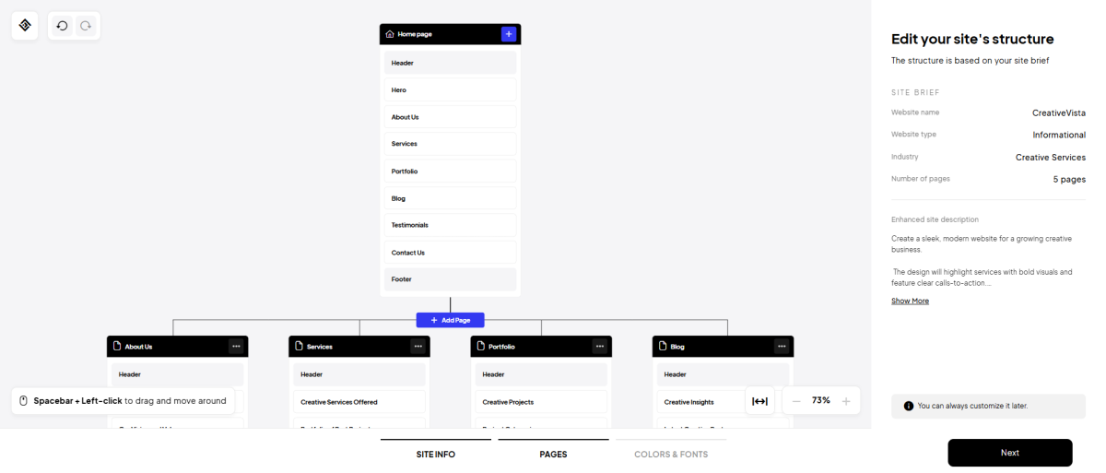Redo the last change

click(x=86, y=26)
